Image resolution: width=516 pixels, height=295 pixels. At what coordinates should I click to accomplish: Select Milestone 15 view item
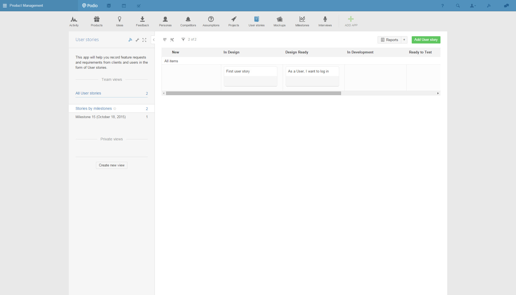click(x=101, y=117)
